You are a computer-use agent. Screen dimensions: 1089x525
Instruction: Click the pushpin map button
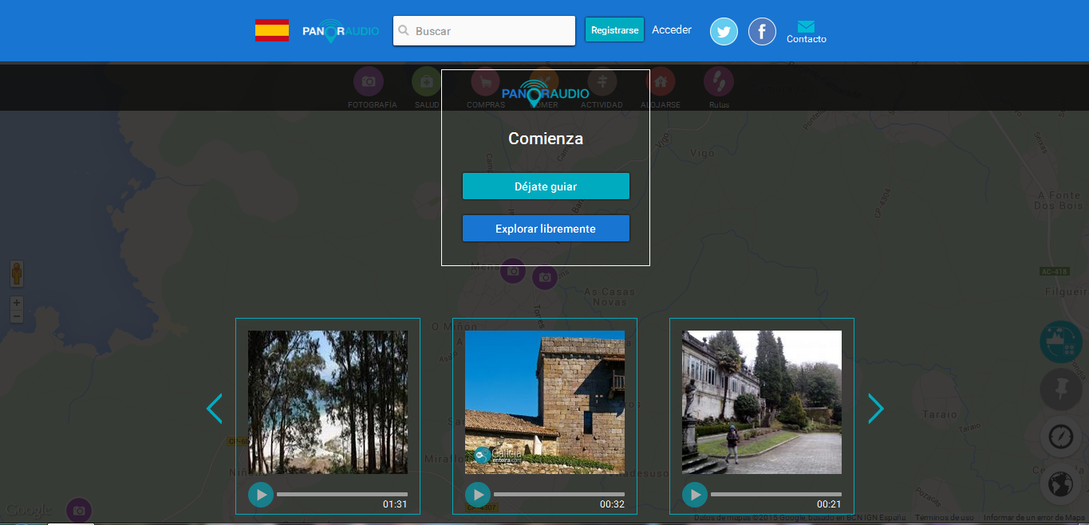point(1060,390)
